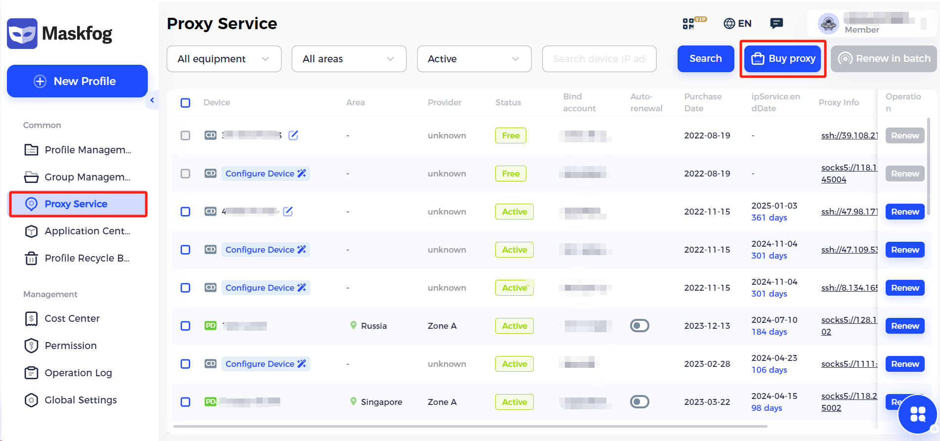Open the chat messages icon

(x=776, y=23)
